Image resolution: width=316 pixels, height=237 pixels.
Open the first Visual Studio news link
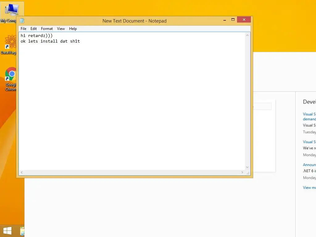[x=309, y=116]
